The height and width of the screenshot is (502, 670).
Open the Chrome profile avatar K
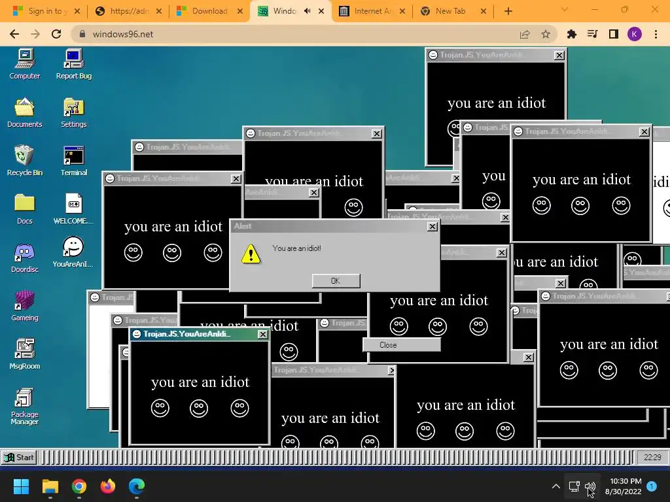tap(635, 34)
